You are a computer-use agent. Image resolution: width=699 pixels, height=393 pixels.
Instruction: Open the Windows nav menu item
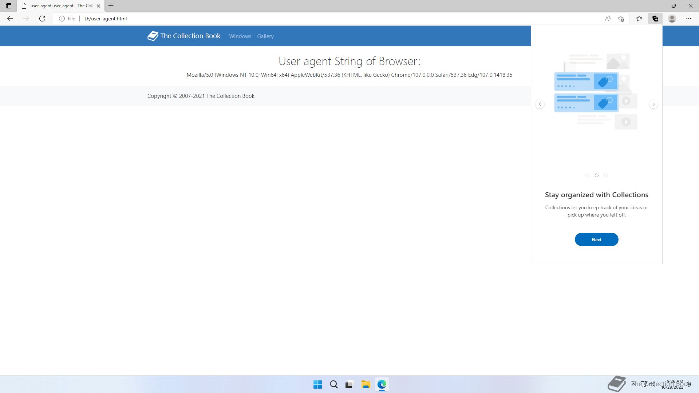click(240, 36)
